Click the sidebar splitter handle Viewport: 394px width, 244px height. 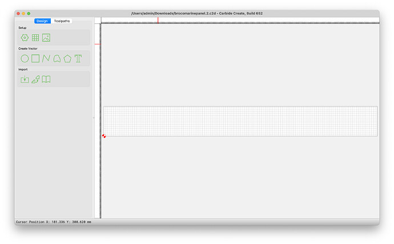pyautogui.click(x=94, y=117)
